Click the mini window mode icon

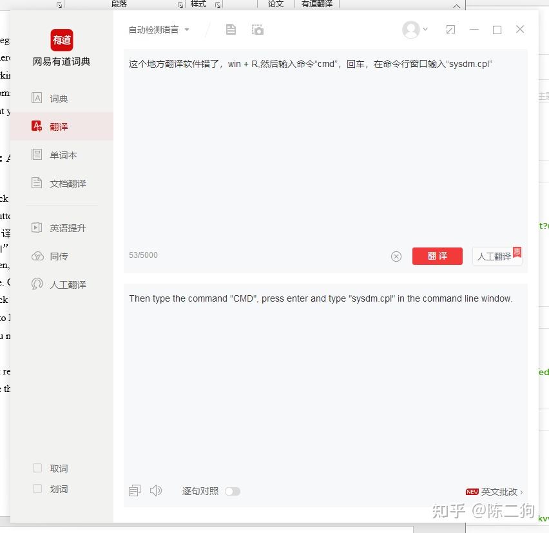click(x=450, y=30)
